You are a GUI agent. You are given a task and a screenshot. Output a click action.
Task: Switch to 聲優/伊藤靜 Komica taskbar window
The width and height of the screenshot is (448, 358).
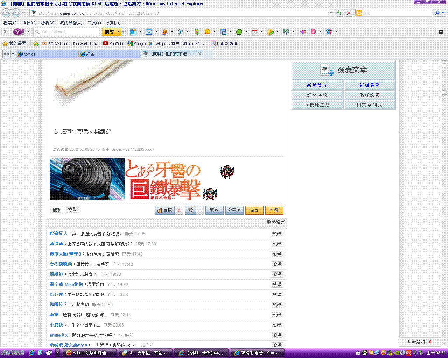pos(257,353)
